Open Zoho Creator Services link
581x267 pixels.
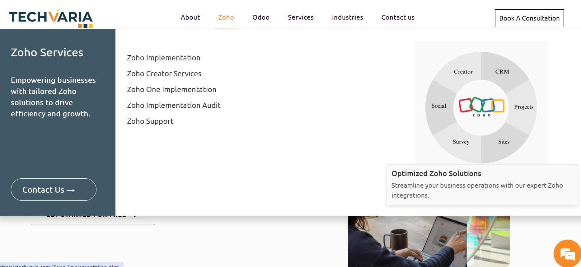click(164, 74)
